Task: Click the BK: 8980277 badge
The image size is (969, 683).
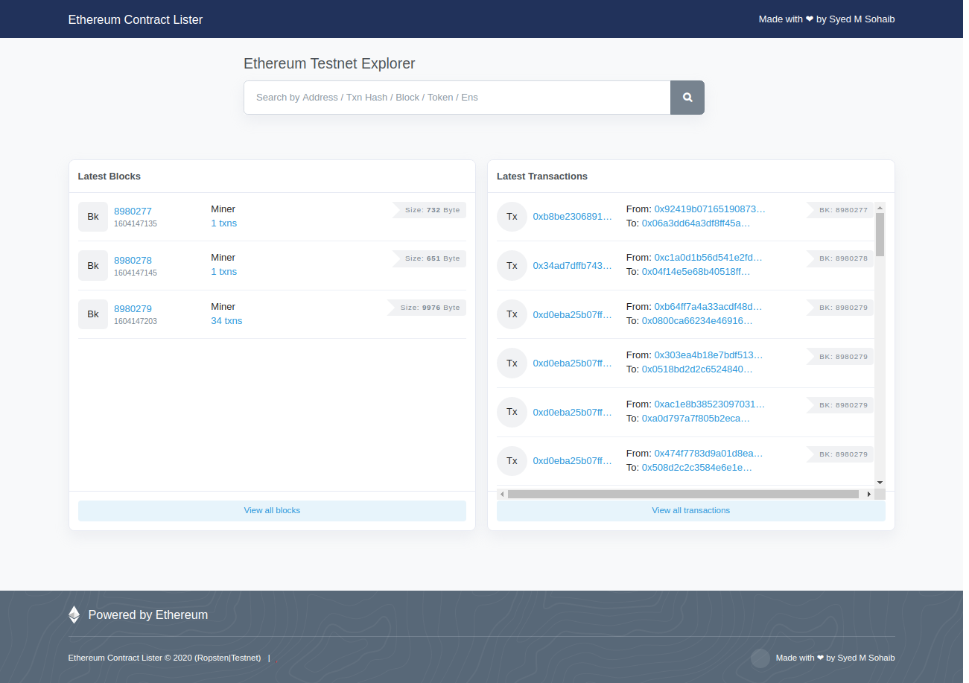Action: [x=840, y=210]
